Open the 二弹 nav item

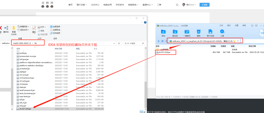tap(159, 5)
